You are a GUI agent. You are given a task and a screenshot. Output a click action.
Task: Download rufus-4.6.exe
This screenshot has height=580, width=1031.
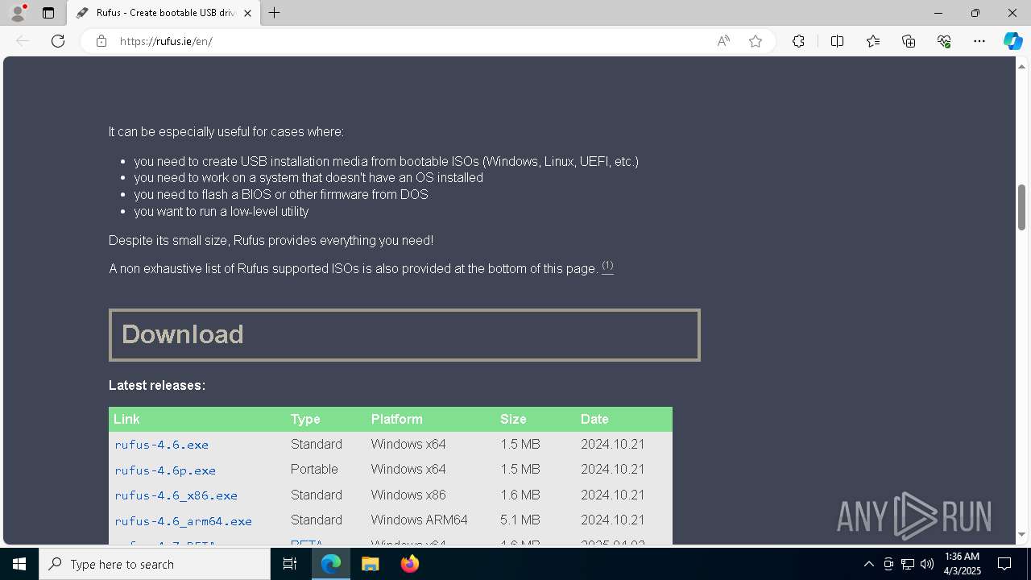point(161,445)
